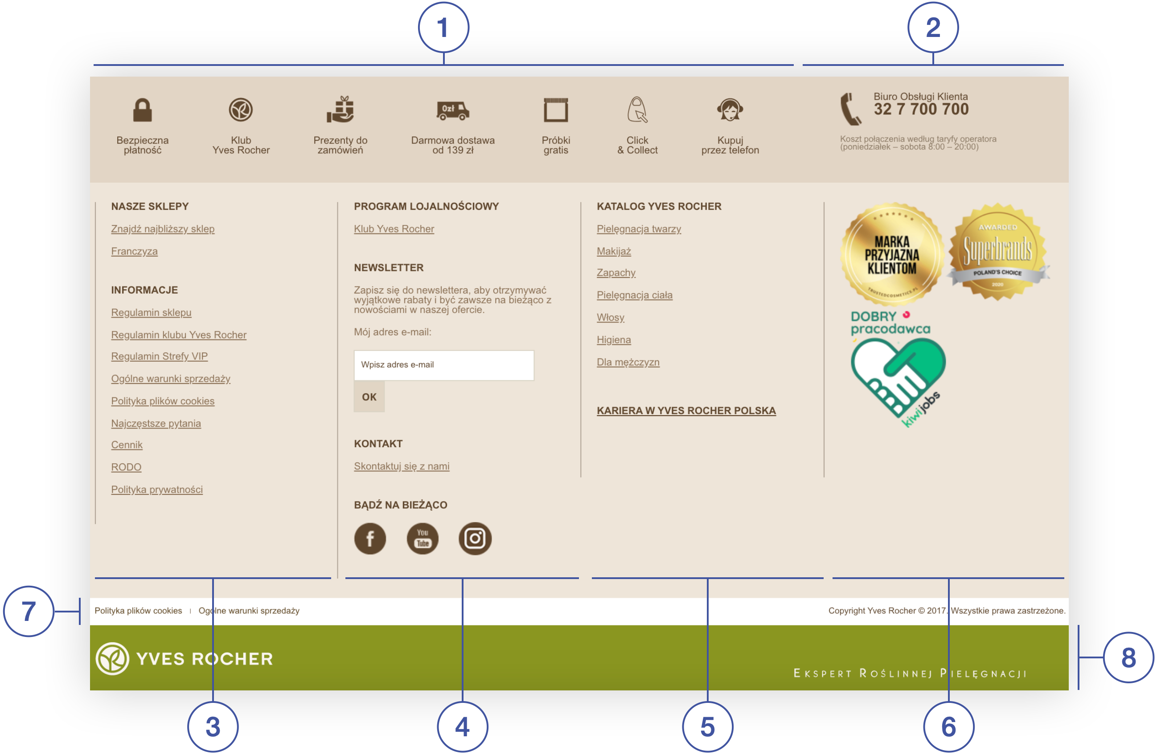
Task: Open Najczęstsze pytania link
Action: pyautogui.click(x=156, y=423)
